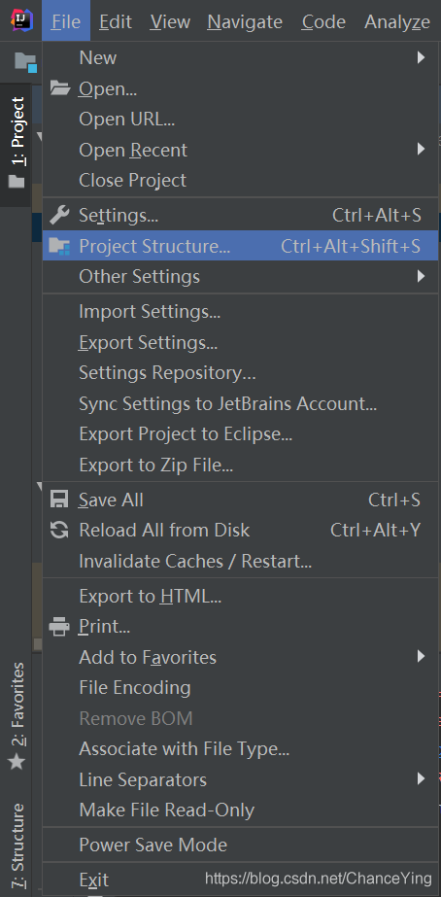Click the Project Structure folder icon
This screenshot has height=897, width=441.
[59, 246]
